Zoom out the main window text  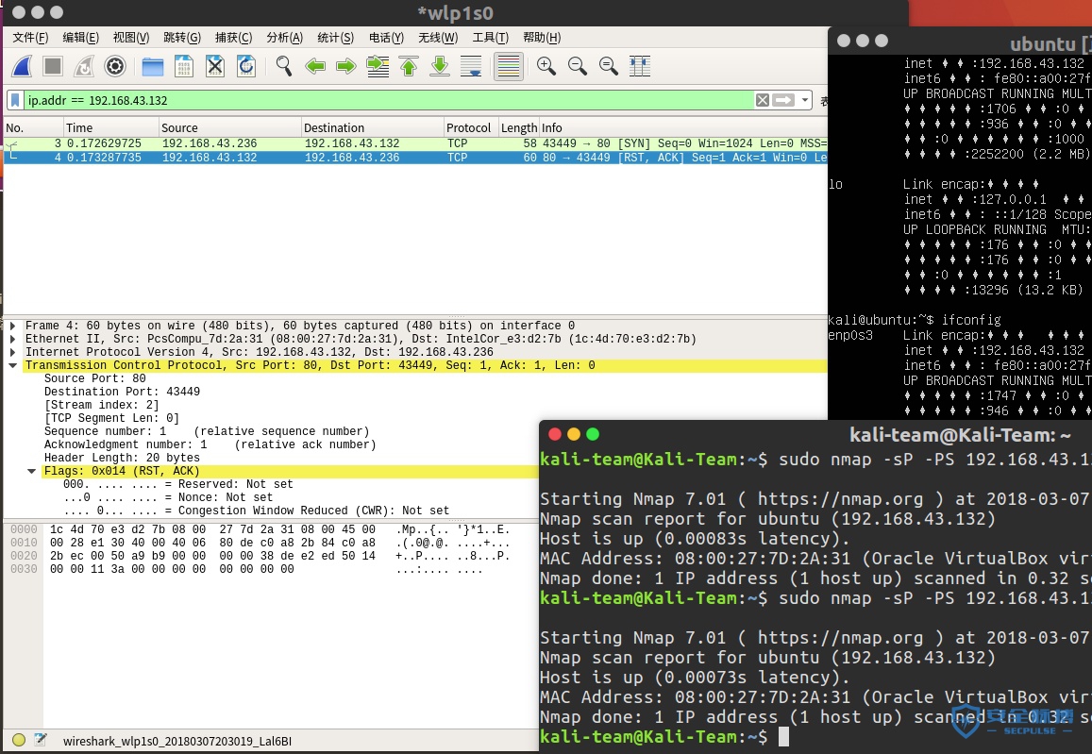(x=578, y=66)
